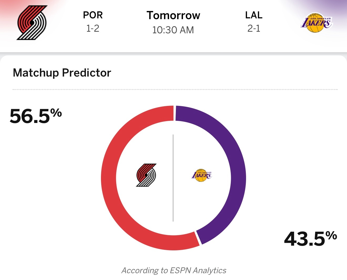Image resolution: width=347 pixels, height=280 pixels.
Task: Click the 56.5% win probability
Action: (35, 116)
